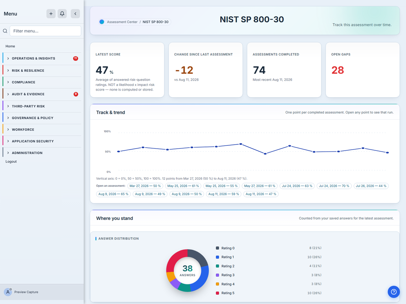
Task: Open assessment Mar 27, 2026 — 50 %
Action: pos(145,186)
